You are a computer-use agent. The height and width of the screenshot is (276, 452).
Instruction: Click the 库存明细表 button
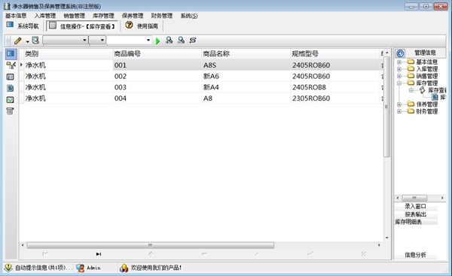415,222
